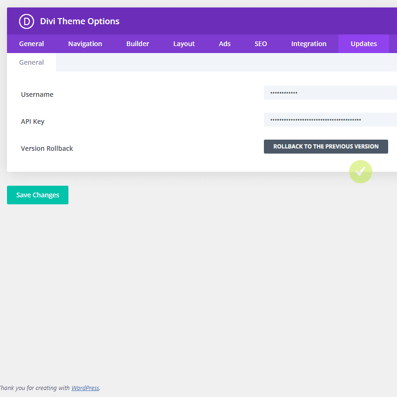This screenshot has height=397, width=397.
Task: Focus the API Key input field
Action: 330,120
